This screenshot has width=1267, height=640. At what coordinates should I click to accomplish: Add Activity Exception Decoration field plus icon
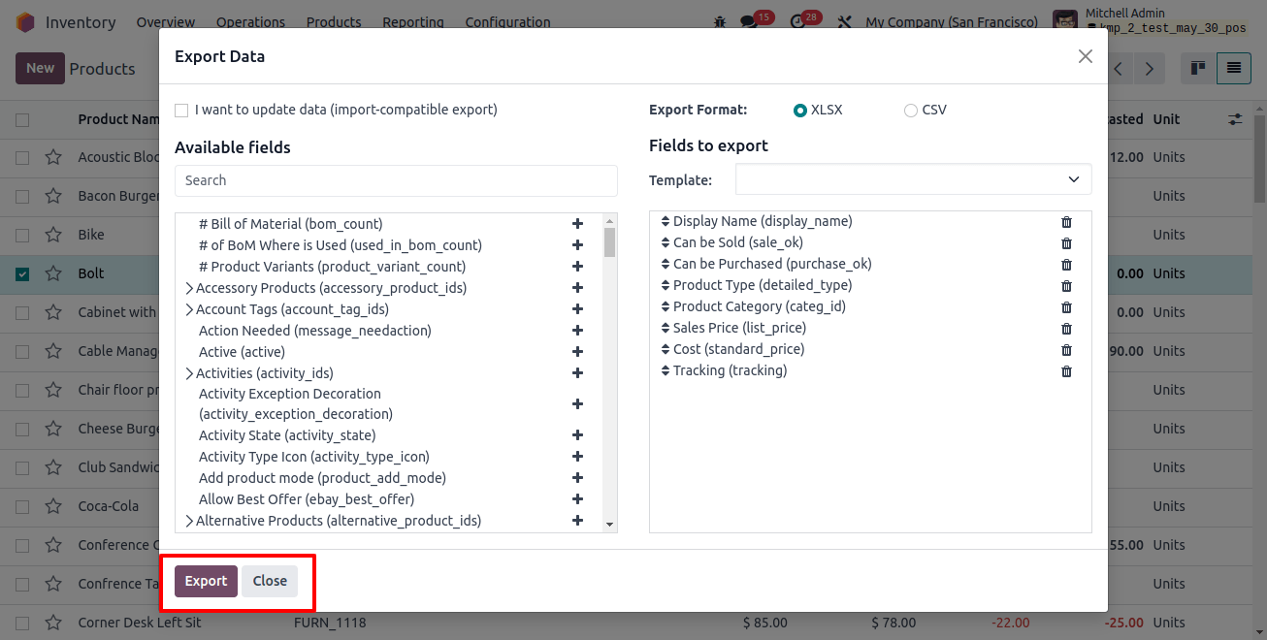click(x=577, y=404)
